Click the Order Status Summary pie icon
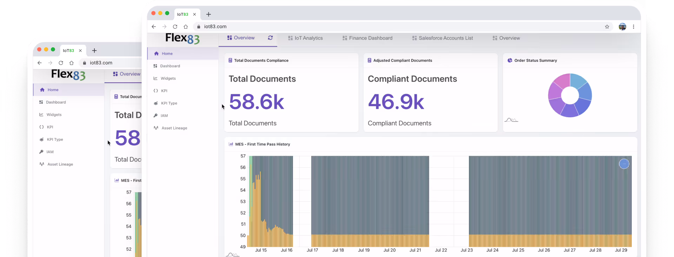674x257 pixels. coord(510,60)
